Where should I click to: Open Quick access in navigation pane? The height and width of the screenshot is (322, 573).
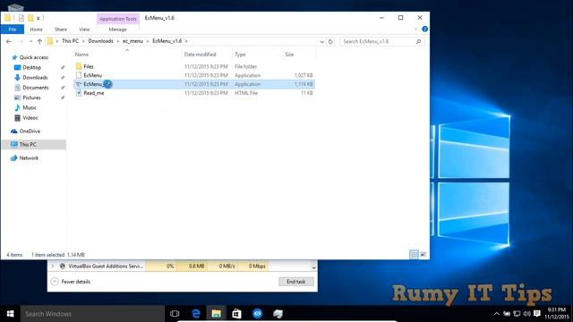33,57
